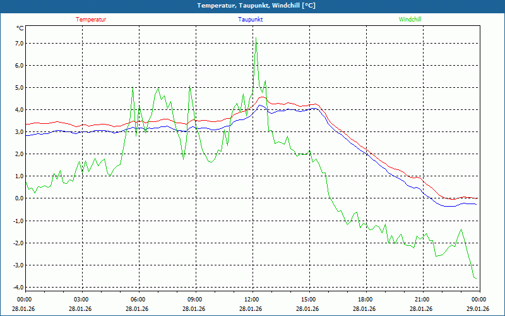The image size is (505, 316).
Task: Click the highest green Windchill peak near 12:00
Action: (x=256, y=40)
